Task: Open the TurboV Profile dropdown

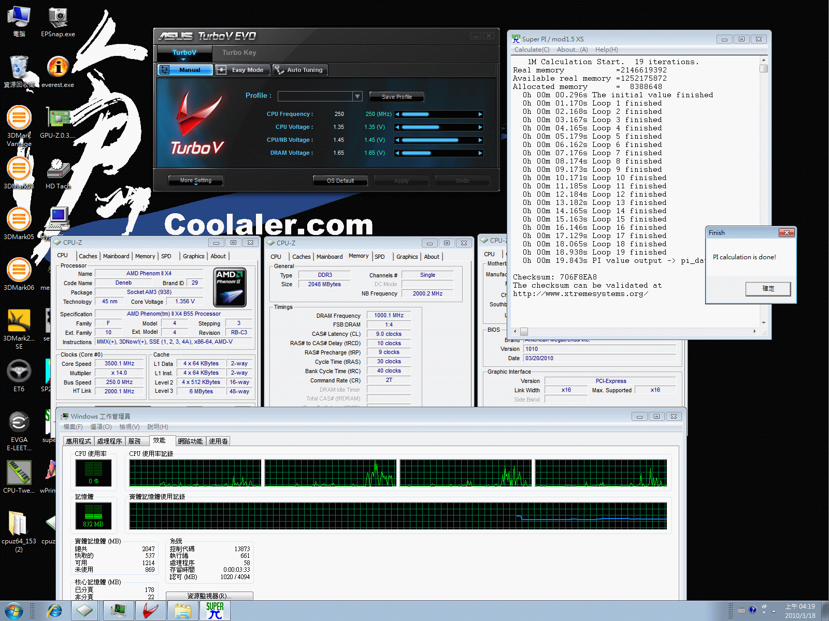Action: click(x=357, y=96)
